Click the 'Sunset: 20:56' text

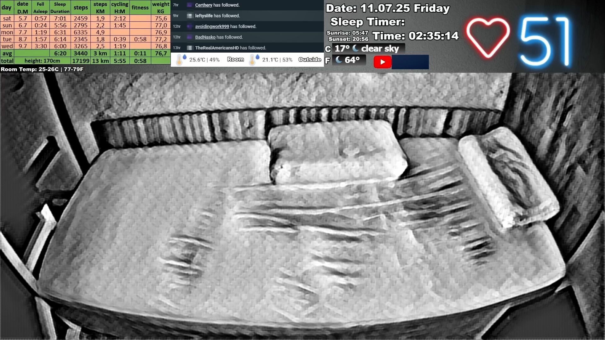tap(348, 39)
